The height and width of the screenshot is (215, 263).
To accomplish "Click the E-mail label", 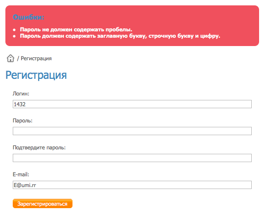I will (x=21, y=174).
